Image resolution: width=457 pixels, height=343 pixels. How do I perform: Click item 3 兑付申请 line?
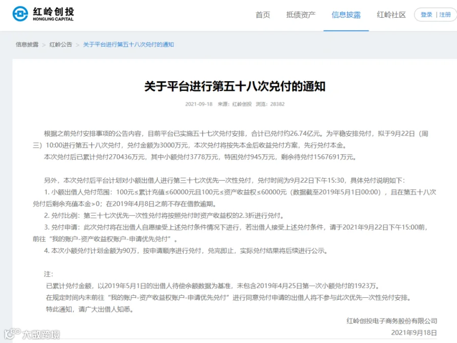pos(231,233)
